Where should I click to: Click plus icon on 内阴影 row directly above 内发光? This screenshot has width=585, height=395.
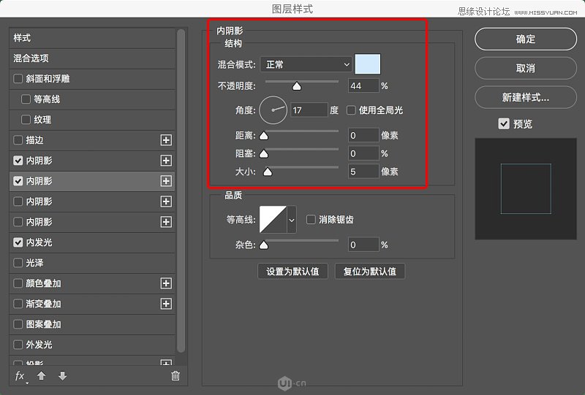(x=166, y=222)
